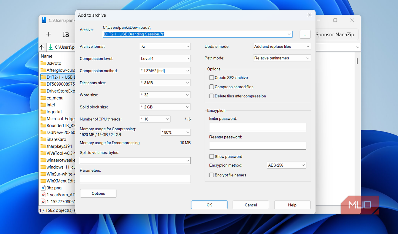Expand the Encryption method dropdown
The height and width of the screenshot is (234, 398).
pos(286,165)
